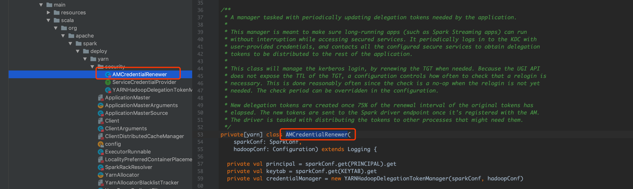Collapse the deploy package arrow
This screenshot has width=633, height=189.
click(78, 51)
